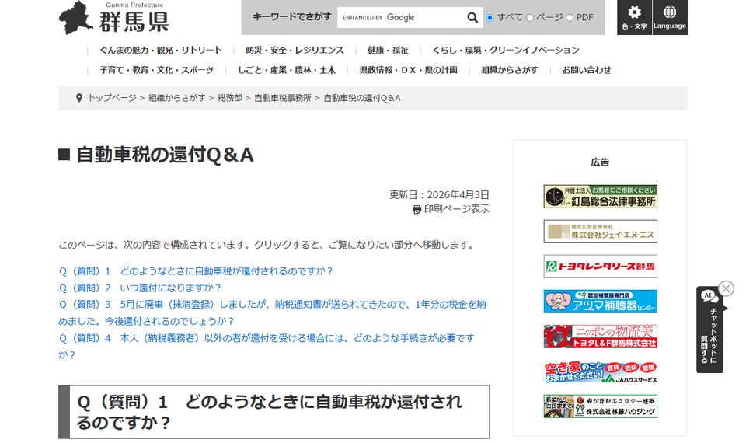Select the PDF radio button
746x443 pixels.
[570, 18]
